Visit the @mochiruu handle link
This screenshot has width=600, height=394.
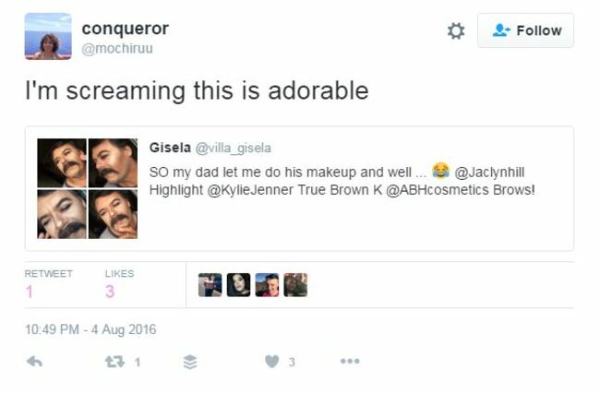tap(117, 49)
